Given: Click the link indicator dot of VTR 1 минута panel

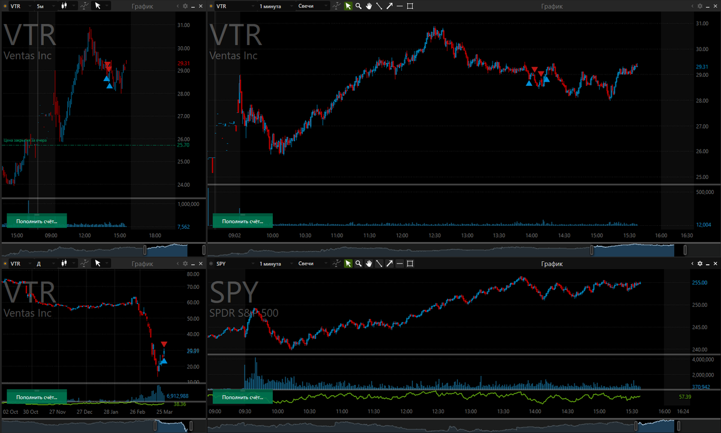Looking at the screenshot, I should [x=210, y=6].
